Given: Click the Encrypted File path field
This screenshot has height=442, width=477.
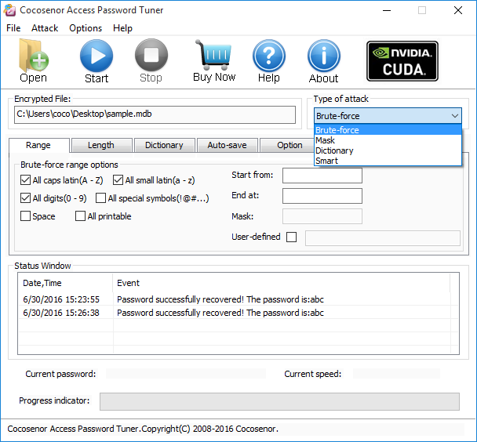Looking at the screenshot, I should pos(155,114).
